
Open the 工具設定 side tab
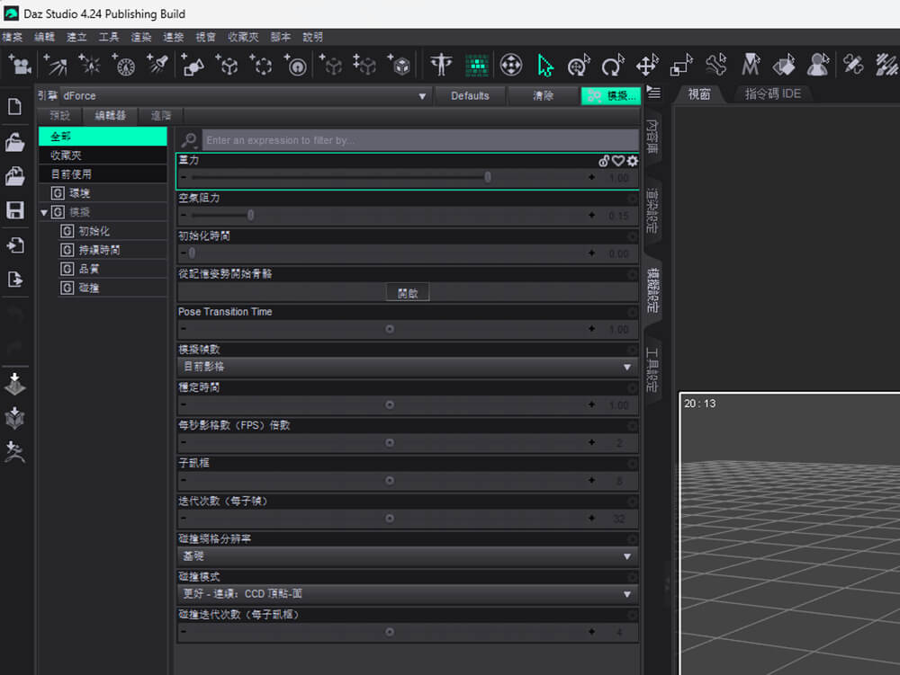point(652,369)
